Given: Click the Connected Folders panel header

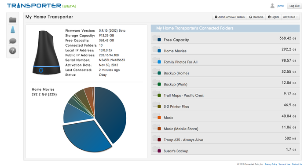Looking at the screenshot, I should coord(225,28).
